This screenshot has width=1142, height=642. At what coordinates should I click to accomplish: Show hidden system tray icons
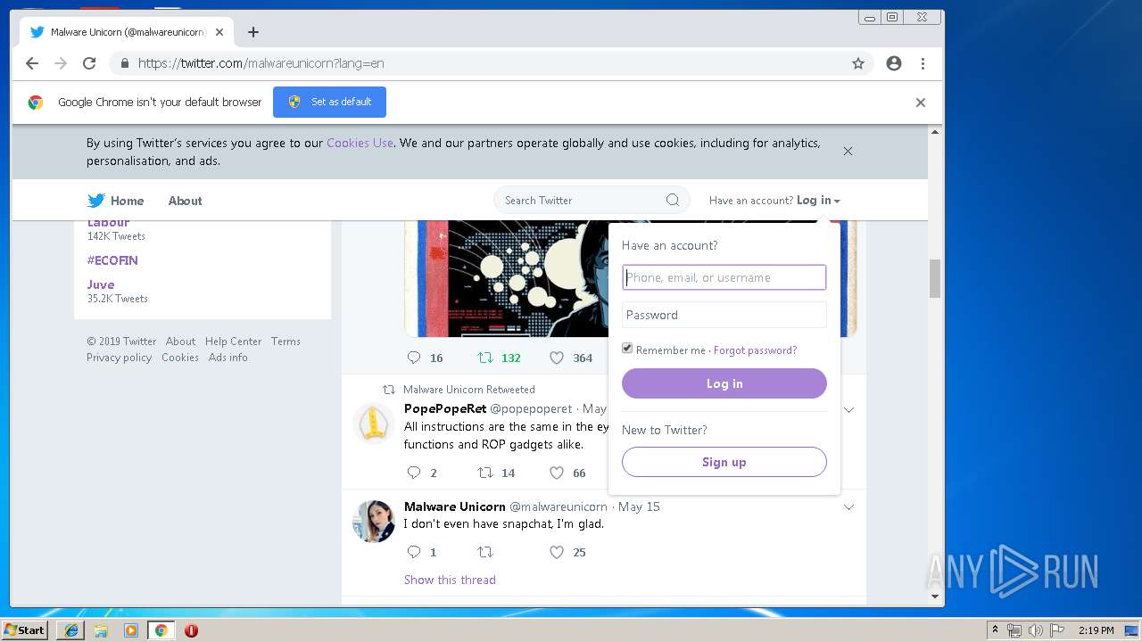coord(995,630)
